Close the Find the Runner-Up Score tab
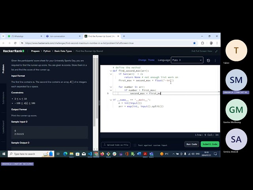Viewport: 253px width, 190px height. click(118, 36)
